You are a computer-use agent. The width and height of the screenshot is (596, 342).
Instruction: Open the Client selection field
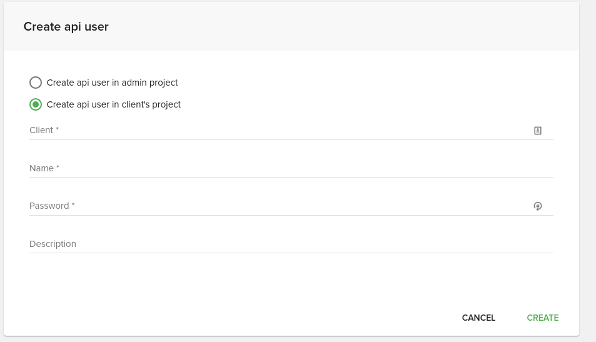point(275,131)
